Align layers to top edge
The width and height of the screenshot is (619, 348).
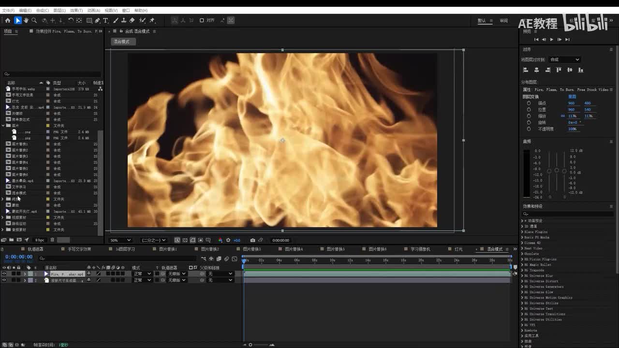[x=559, y=70]
